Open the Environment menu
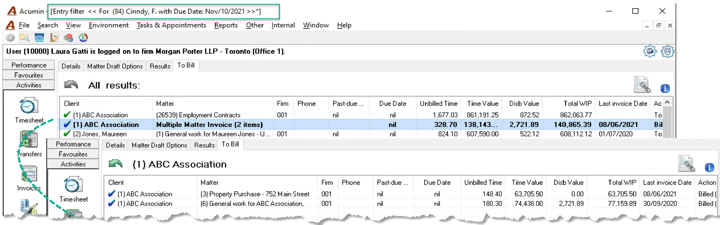This screenshot has height=225, width=720. coord(109,25)
